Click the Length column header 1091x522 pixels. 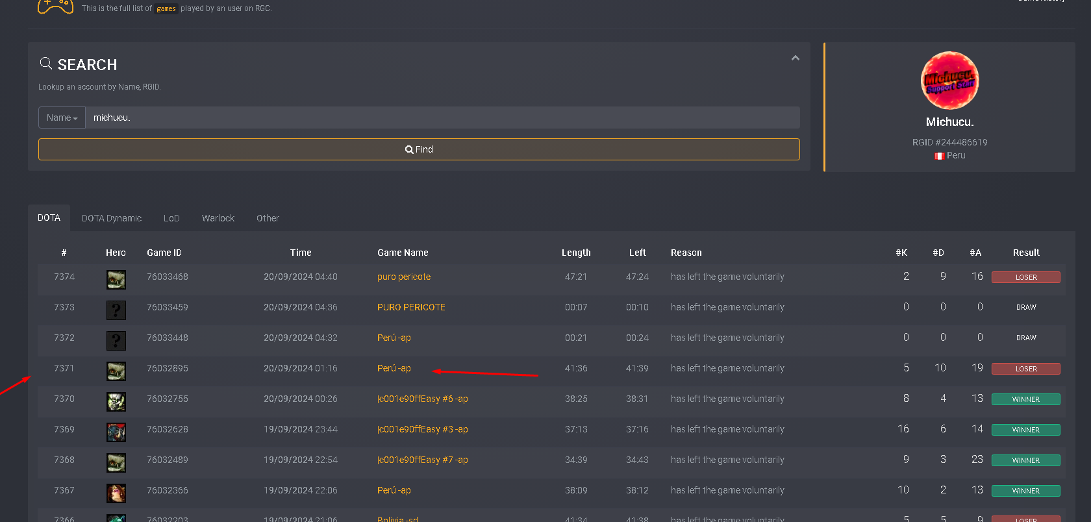(x=576, y=253)
